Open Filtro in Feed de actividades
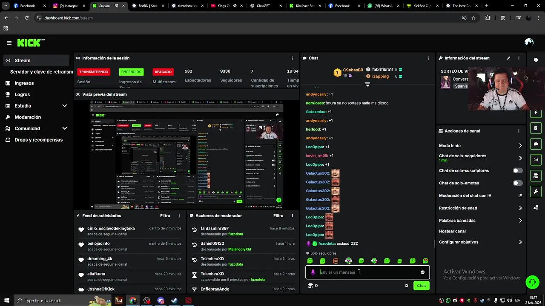The width and height of the screenshot is (545, 306). click(x=165, y=216)
